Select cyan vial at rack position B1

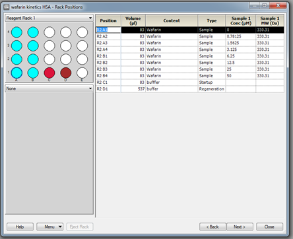coord(33,73)
